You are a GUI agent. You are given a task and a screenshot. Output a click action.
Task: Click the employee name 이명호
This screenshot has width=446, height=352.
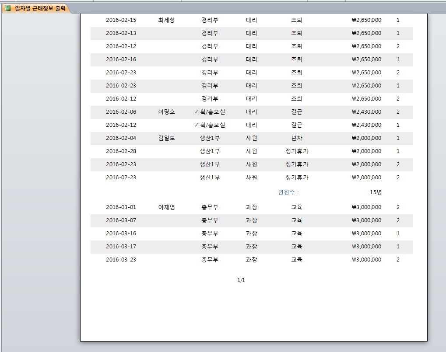pos(166,112)
